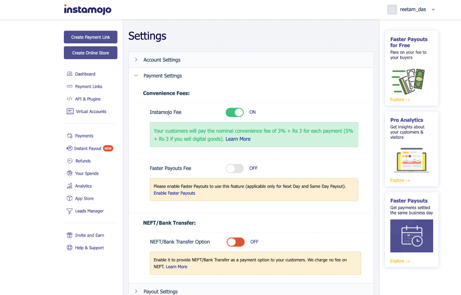The width and height of the screenshot is (461, 295).
Task: Open Instant Payout in the sidebar
Action: pyautogui.click(x=88, y=149)
